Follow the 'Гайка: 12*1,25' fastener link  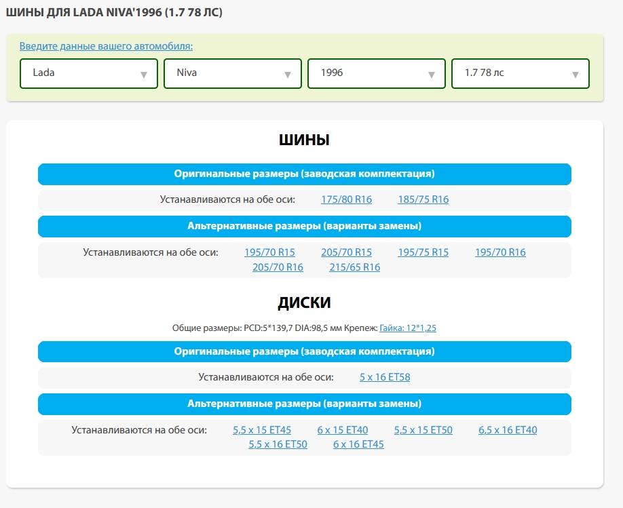[x=408, y=328]
